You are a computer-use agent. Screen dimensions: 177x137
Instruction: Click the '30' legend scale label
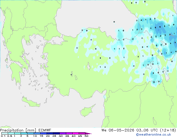(61, 136)
